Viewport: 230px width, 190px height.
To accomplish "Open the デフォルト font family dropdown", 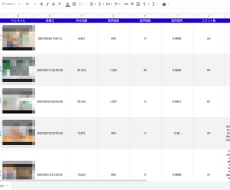I will [x=11, y=4].
